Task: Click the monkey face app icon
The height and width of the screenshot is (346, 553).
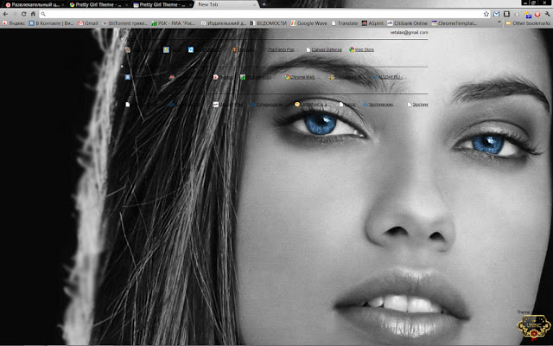Action: (235, 50)
